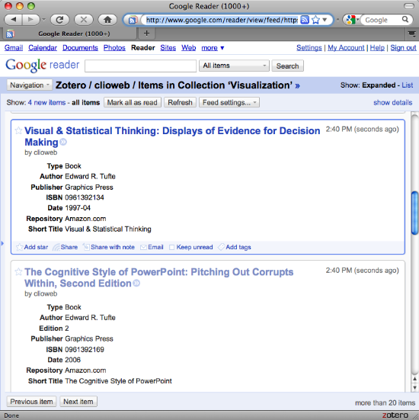Click the scrollbar up arrow
The image size is (419, 420).
point(414,379)
